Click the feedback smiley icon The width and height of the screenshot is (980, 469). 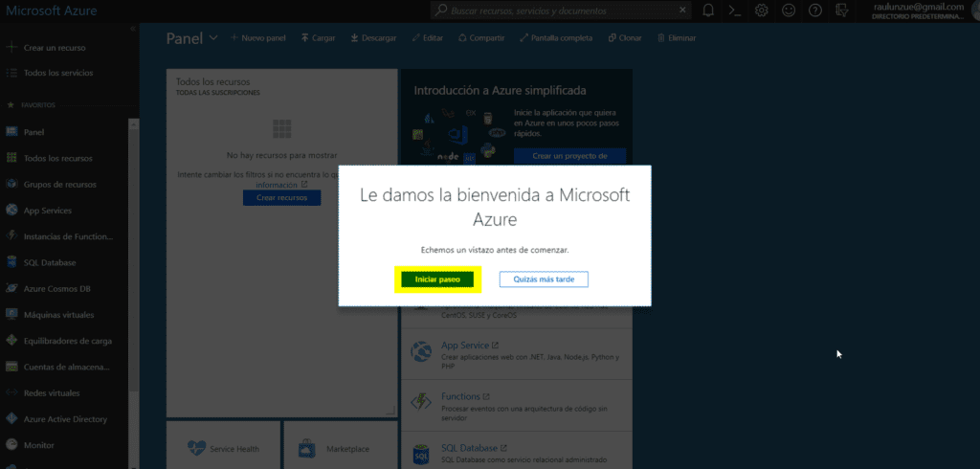point(789,11)
